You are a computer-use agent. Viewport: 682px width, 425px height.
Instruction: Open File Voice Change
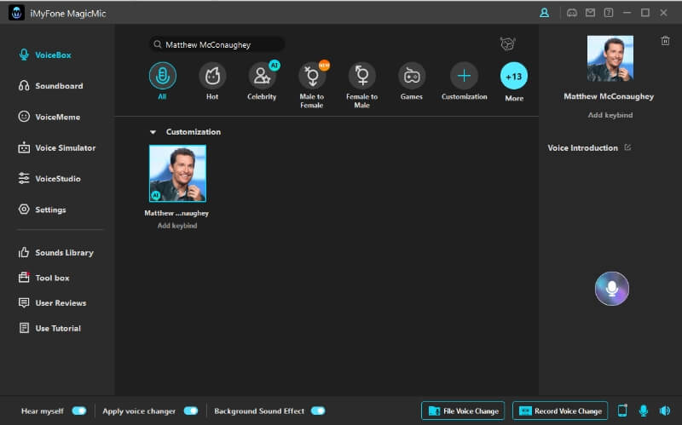pyautogui.click(x=463, y=411)
